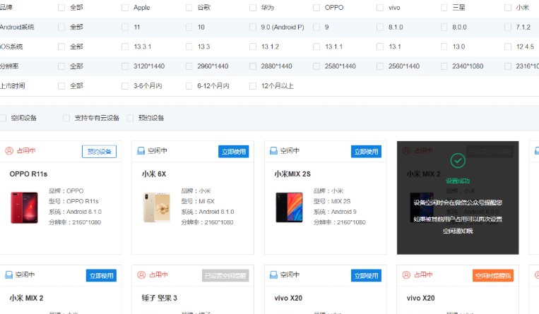Click the busy status icon on OPPO R11s card
The image size is (539, 314).
point(9,150)
